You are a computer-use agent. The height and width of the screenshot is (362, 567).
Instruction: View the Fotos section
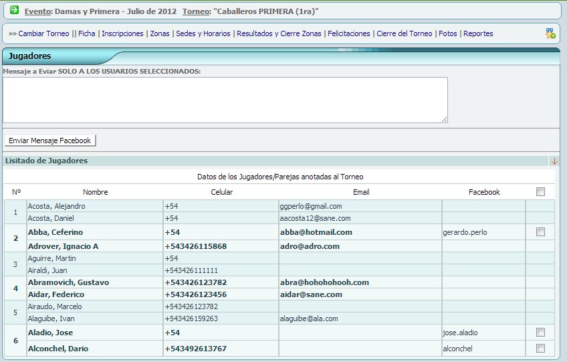coord(448,33)
